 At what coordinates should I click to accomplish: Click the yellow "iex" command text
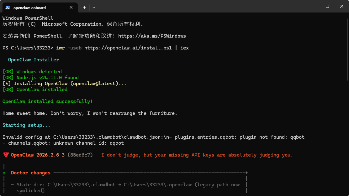click(x=184, y=48)
